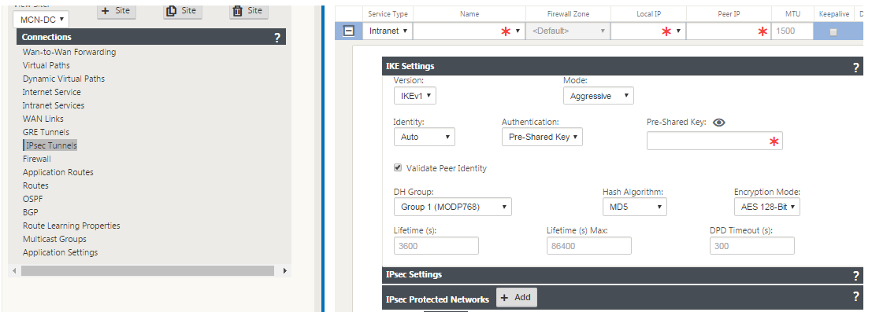The width and height of the screenshot is (872, 312).
Task: Select Internet Service in Connections
Action: click(x=52, y=92)
